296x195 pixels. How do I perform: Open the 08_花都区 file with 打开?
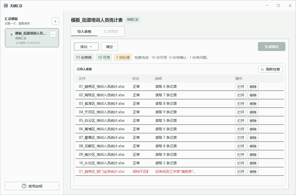point(241,146)
